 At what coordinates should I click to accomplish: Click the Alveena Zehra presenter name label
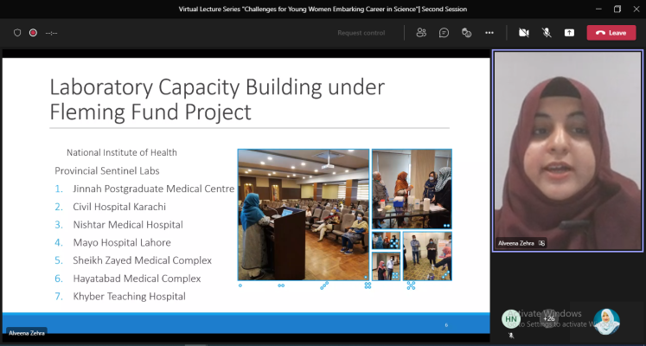coord(27,331)
